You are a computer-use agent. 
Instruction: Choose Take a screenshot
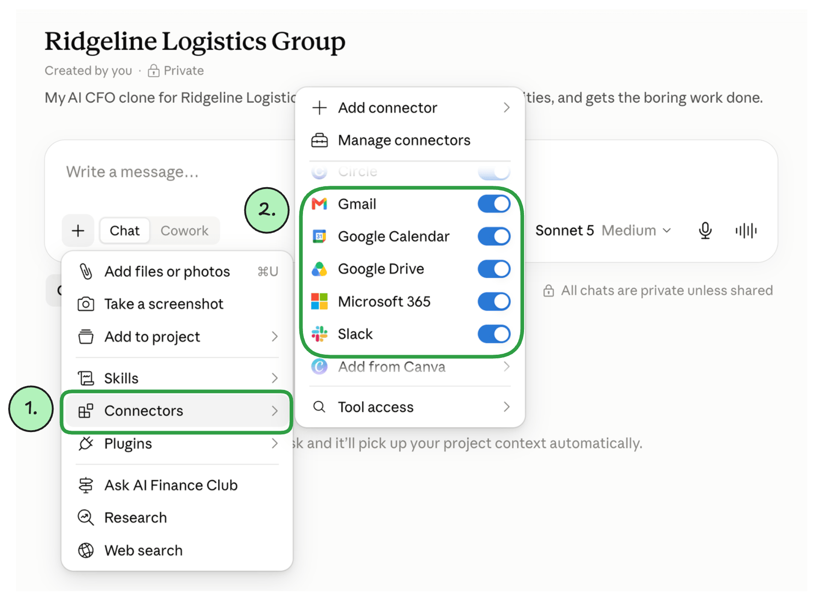pos(177,304)
